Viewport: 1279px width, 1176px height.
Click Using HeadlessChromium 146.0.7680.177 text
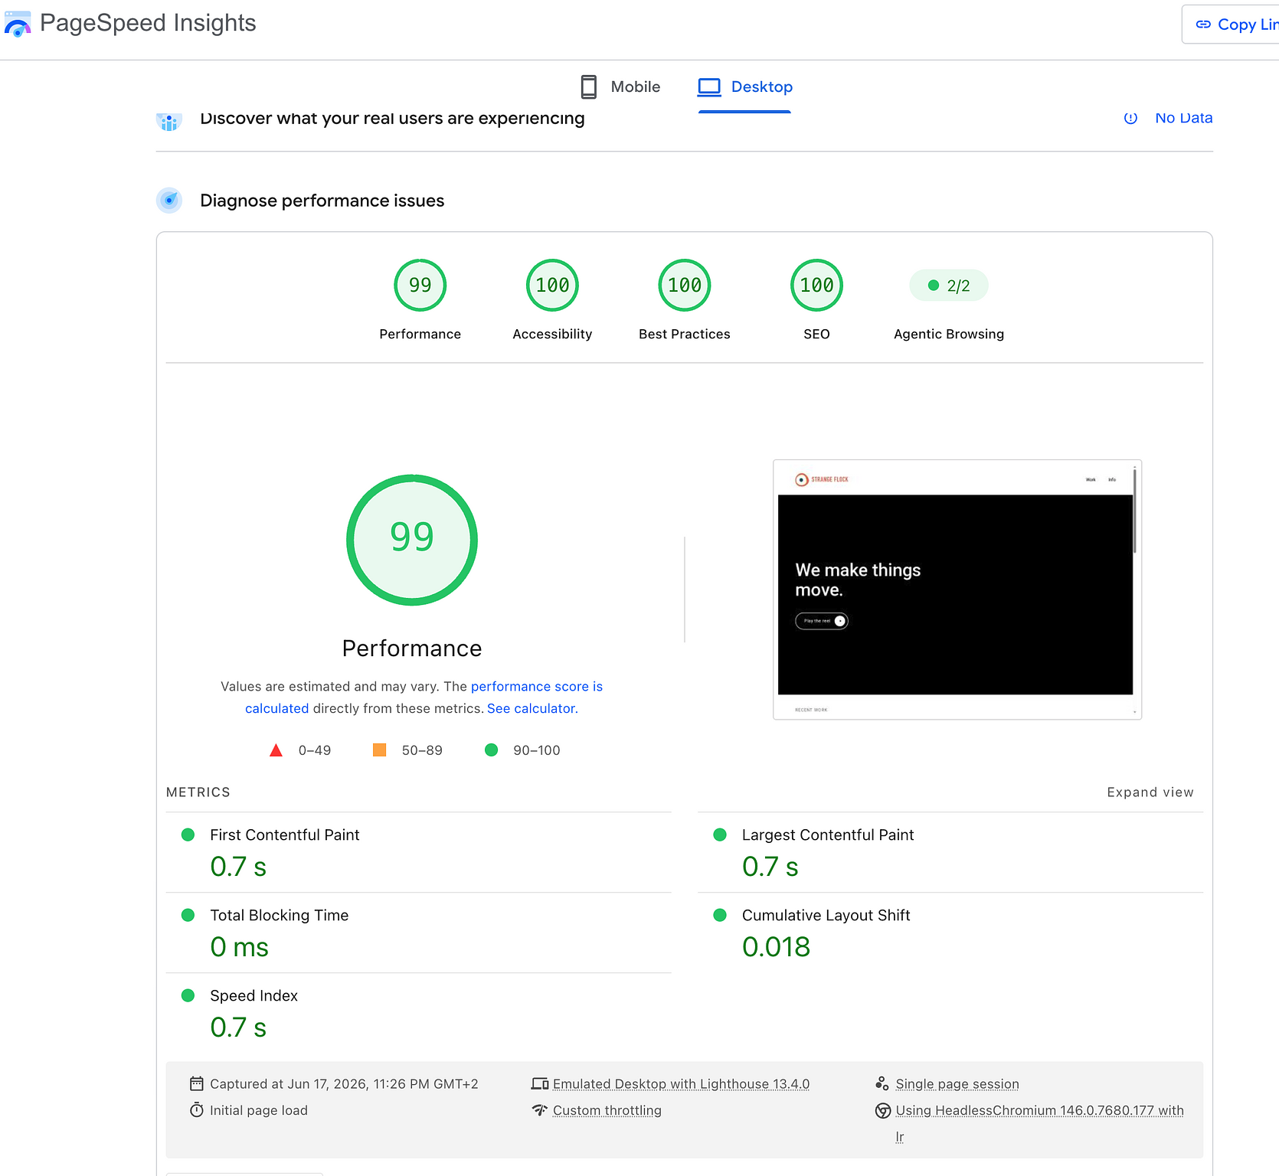tap(1039, 1110)
